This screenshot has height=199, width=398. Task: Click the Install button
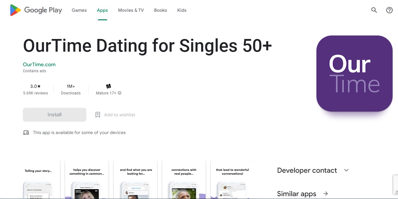pyautogui.click(x=55, y=115)
